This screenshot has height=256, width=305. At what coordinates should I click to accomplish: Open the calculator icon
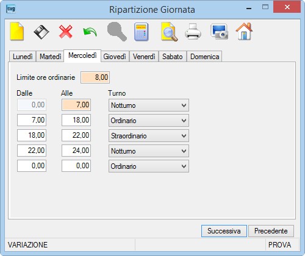(142, 32)
